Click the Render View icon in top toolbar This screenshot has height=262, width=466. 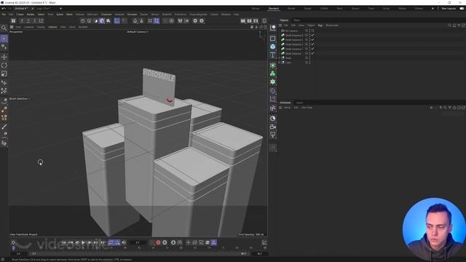(242, 21)
